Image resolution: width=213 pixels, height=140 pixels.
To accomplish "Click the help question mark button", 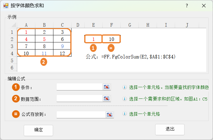I will tap(187, 6).
